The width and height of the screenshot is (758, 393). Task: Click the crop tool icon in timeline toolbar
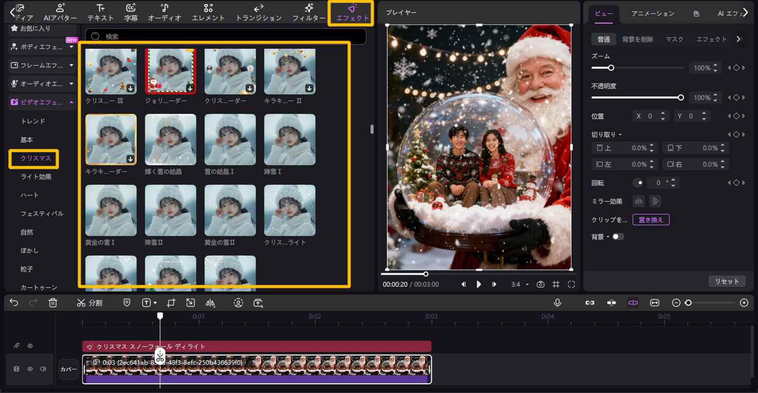171,303
